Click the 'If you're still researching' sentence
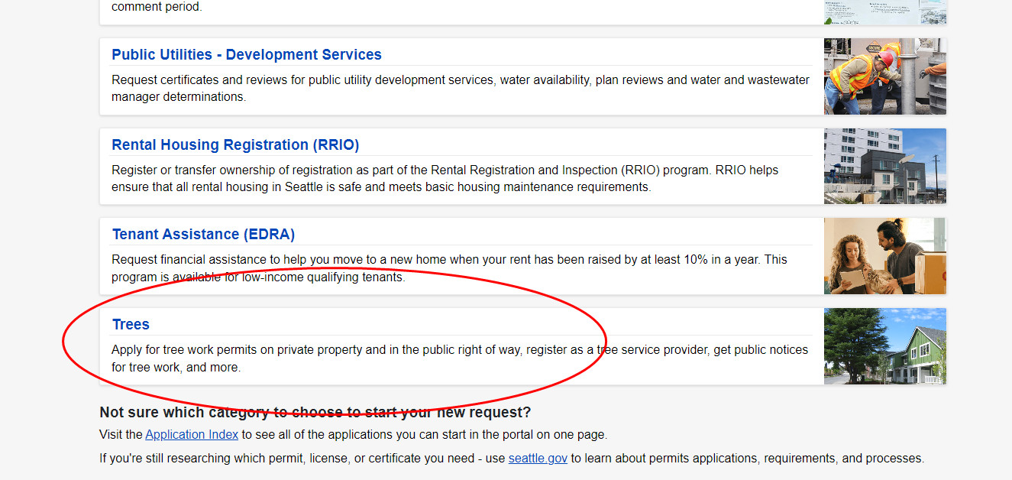The width and height of the screenshot is (1012, 480). (302, 459)
